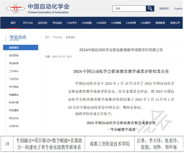
Task: Click the CAA logo emblem
Action: click(x=15, y=8)
